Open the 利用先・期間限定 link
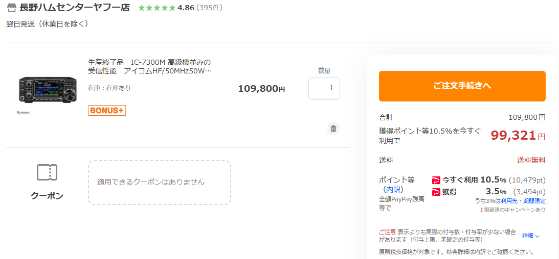The width and height of the screenshot is (559, 259). point(523,201)
